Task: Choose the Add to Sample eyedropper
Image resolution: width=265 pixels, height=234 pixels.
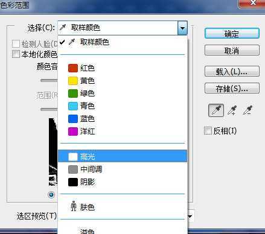Action: click(x=232, y=110)
